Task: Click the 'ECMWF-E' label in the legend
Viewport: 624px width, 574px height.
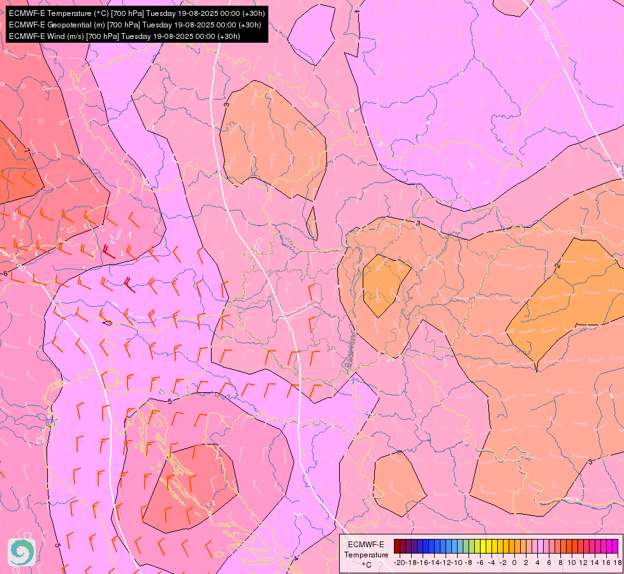Action: (x=366, y=545)
